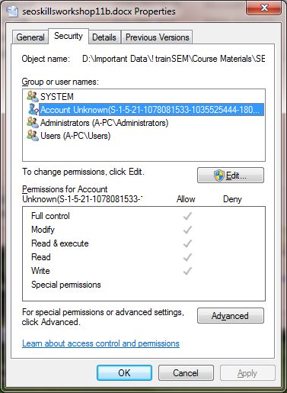Viewport: 287px width, 393px height.
Task: Switch to the General tab
Action: click(x=30, y=37)
